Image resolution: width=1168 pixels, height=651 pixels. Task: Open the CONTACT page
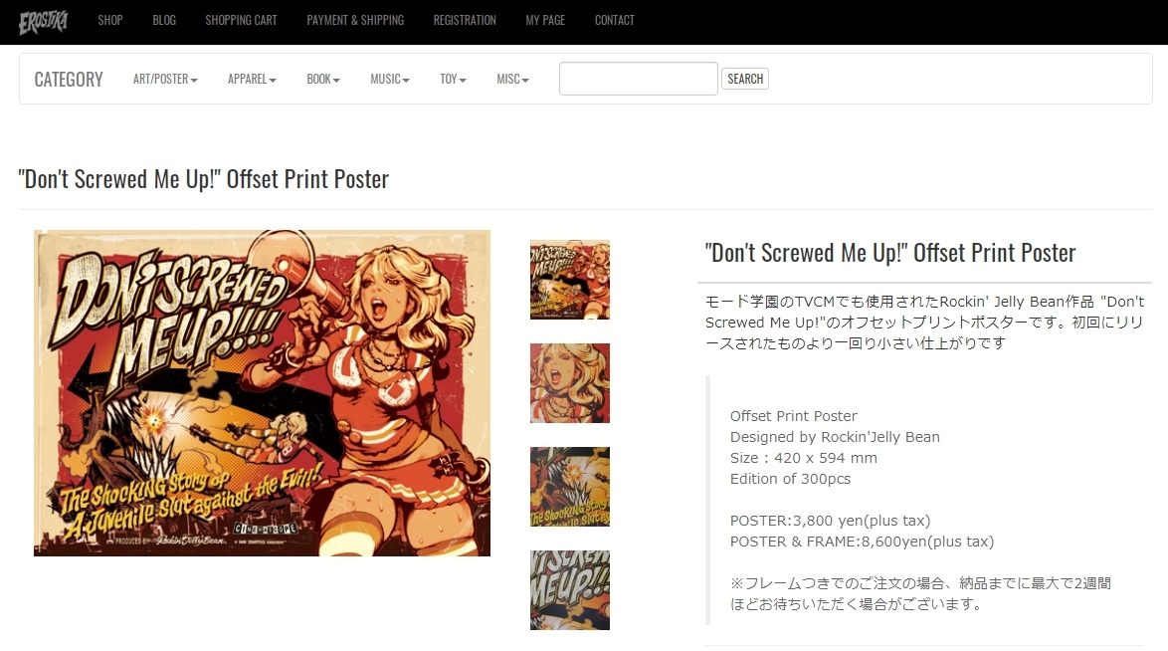(615, 20)
